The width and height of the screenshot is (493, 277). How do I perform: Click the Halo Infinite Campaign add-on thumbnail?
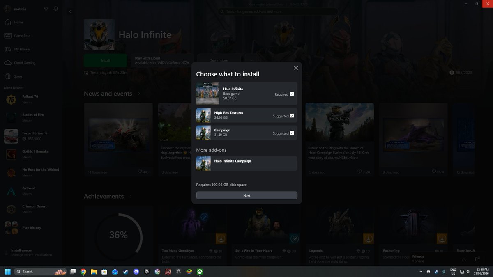(203, 163)
